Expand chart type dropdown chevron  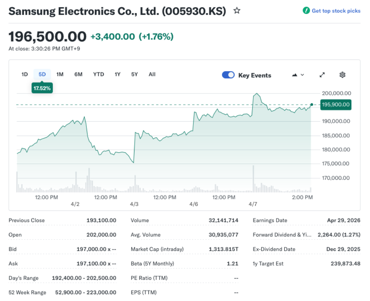click(302, 75)
